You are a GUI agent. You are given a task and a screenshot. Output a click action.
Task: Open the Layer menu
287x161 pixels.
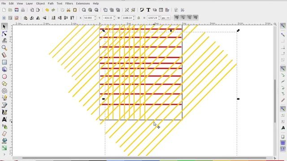[29, 4]
